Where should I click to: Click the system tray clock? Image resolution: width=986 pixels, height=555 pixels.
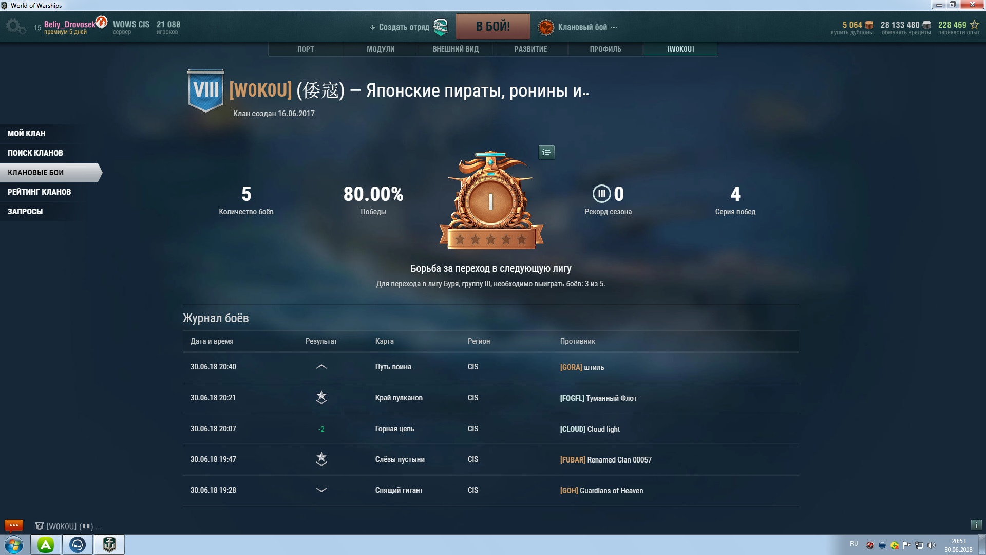point(958,545)
